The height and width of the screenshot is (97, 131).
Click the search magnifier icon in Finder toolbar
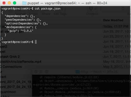click(x=123, y=9)
